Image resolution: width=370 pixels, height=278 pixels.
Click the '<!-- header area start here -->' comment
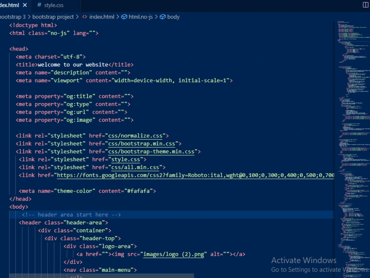coord(71,215)
